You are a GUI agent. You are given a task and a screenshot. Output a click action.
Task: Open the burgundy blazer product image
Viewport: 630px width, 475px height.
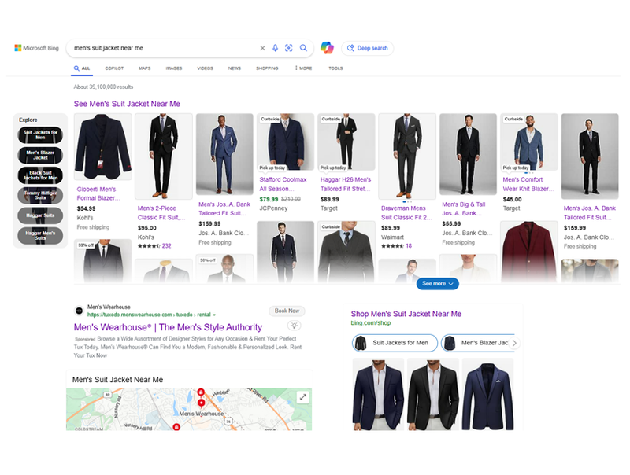coord(529,251)
